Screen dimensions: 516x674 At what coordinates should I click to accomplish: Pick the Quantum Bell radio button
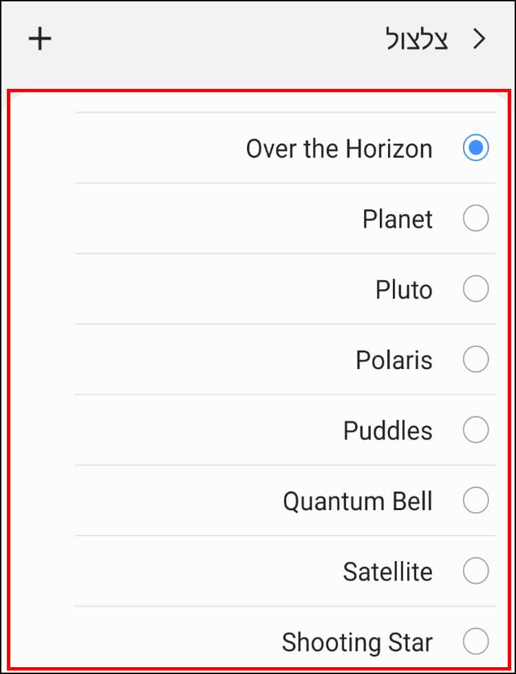point(475,501)
